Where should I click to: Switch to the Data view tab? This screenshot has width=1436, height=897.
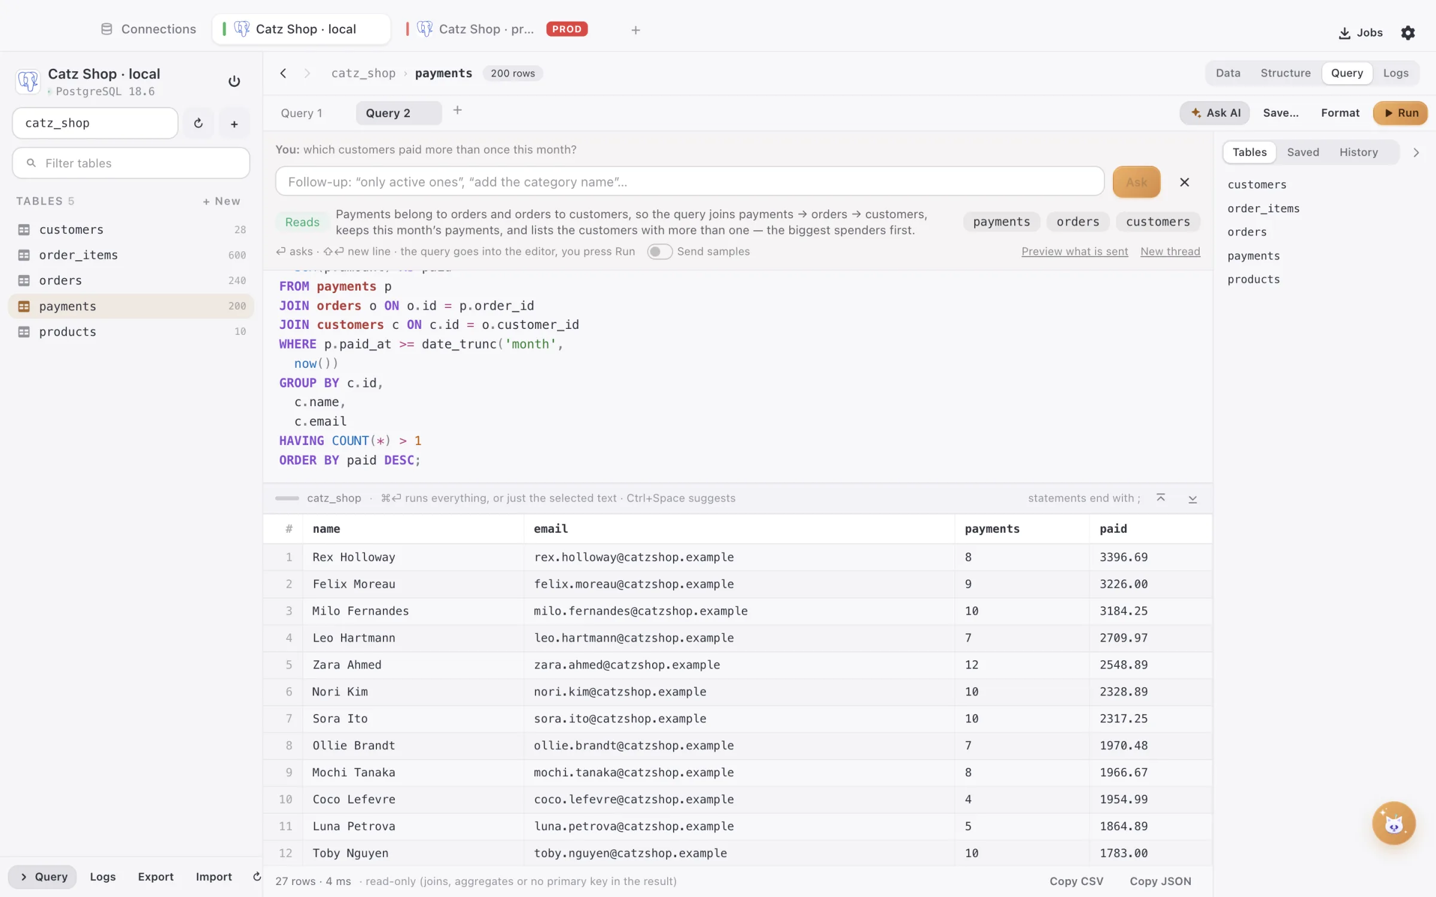pyautogui.click(x=1228, y=73)
